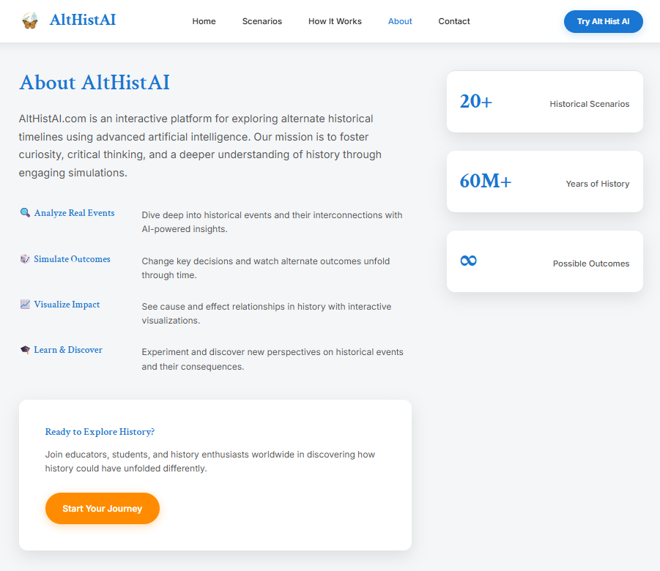The width and height of the screenshot is (660, 571).
Task: Go to the Scenarios page
Action: click(262, 21)
